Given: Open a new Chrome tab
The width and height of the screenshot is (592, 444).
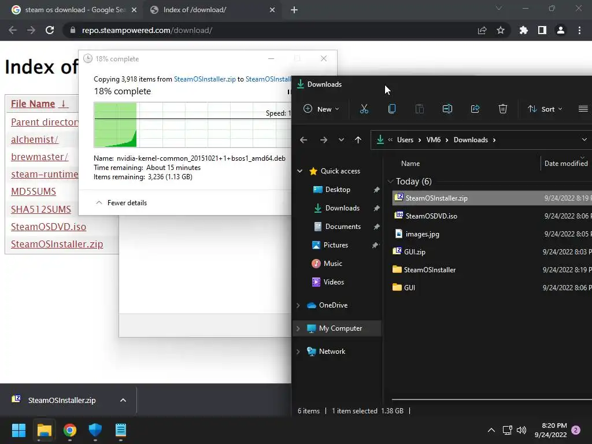Looking at the screenshot, I should point(294,10).
